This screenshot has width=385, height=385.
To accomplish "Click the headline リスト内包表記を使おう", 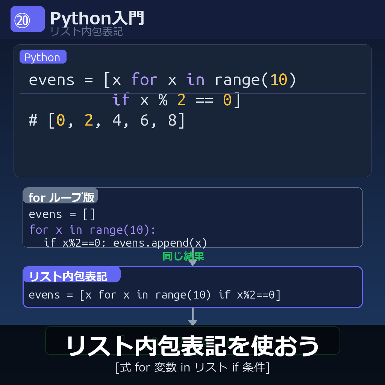I will pyautogui.click(x=192, y=346).
